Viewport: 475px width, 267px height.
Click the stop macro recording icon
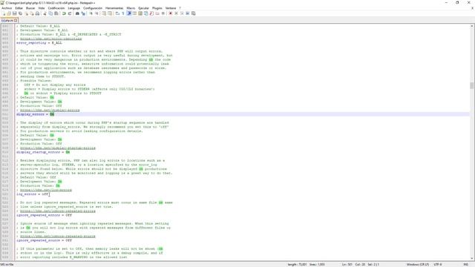coord(177,13)
